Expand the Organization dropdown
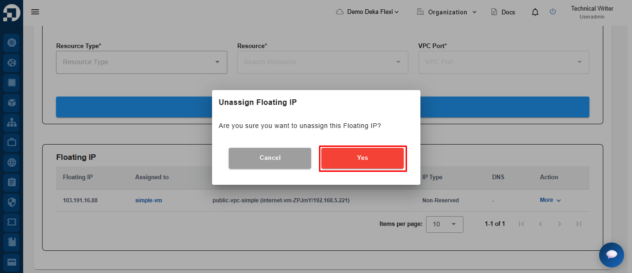 (446, 12)
